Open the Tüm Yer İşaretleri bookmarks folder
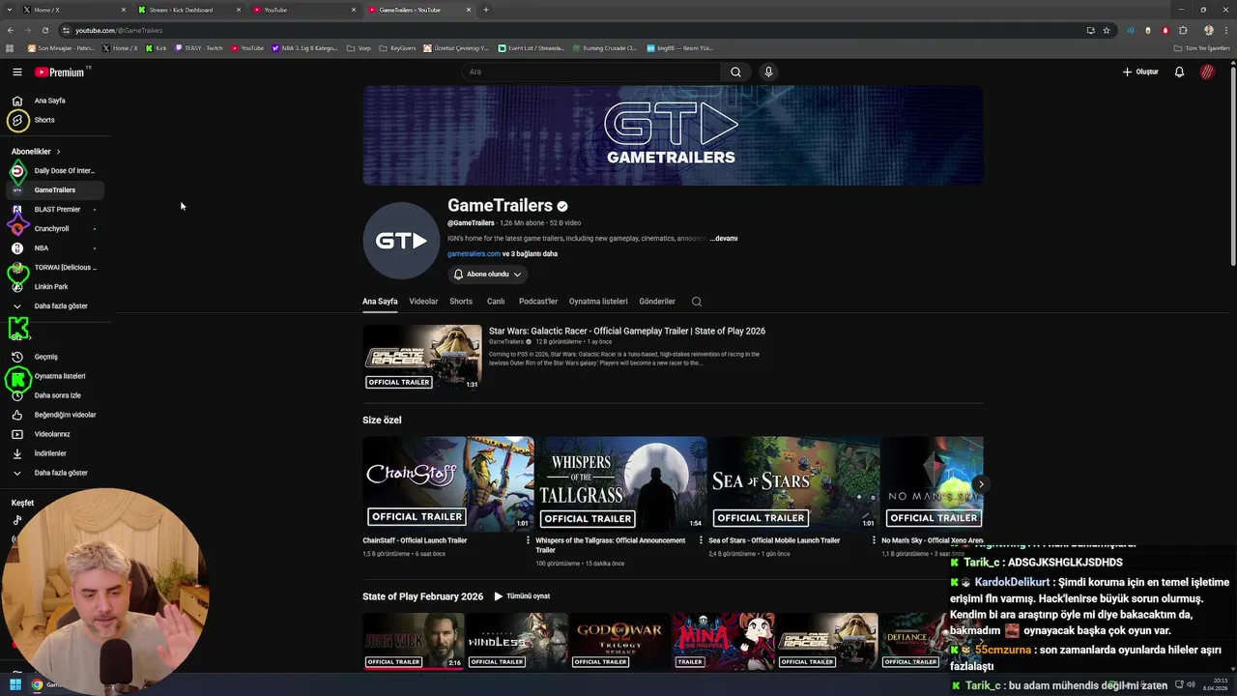This screenshot has height=696, width=1237. 1203,47
